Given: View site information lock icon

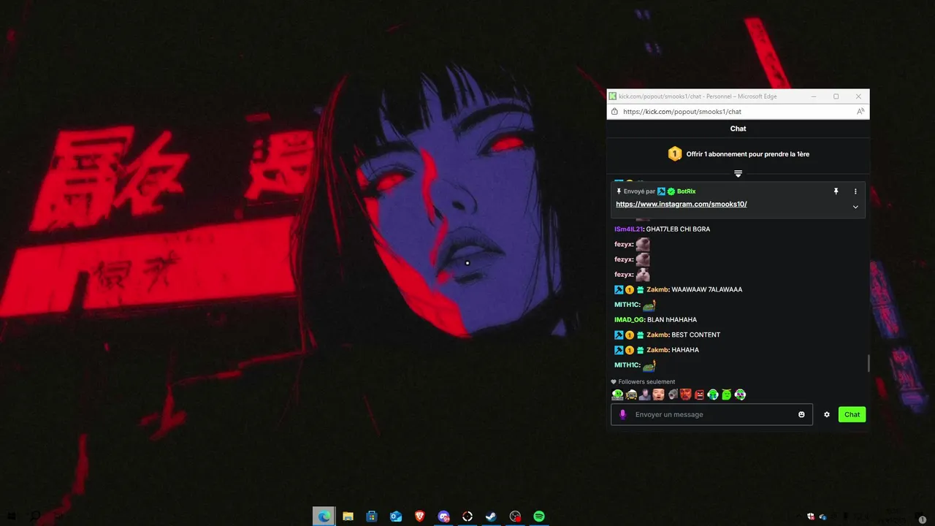Looking at the screenshot, I should point(614,112).
